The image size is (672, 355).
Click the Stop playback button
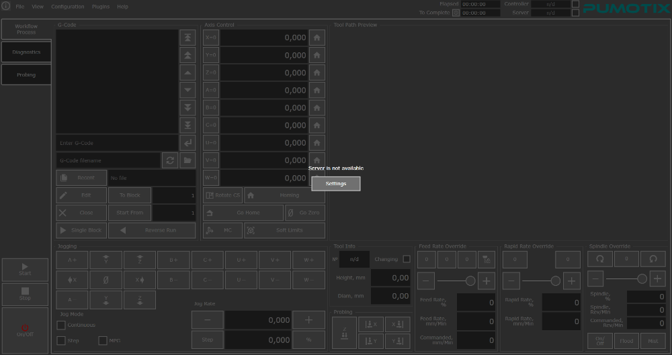(x=25, y=294)
